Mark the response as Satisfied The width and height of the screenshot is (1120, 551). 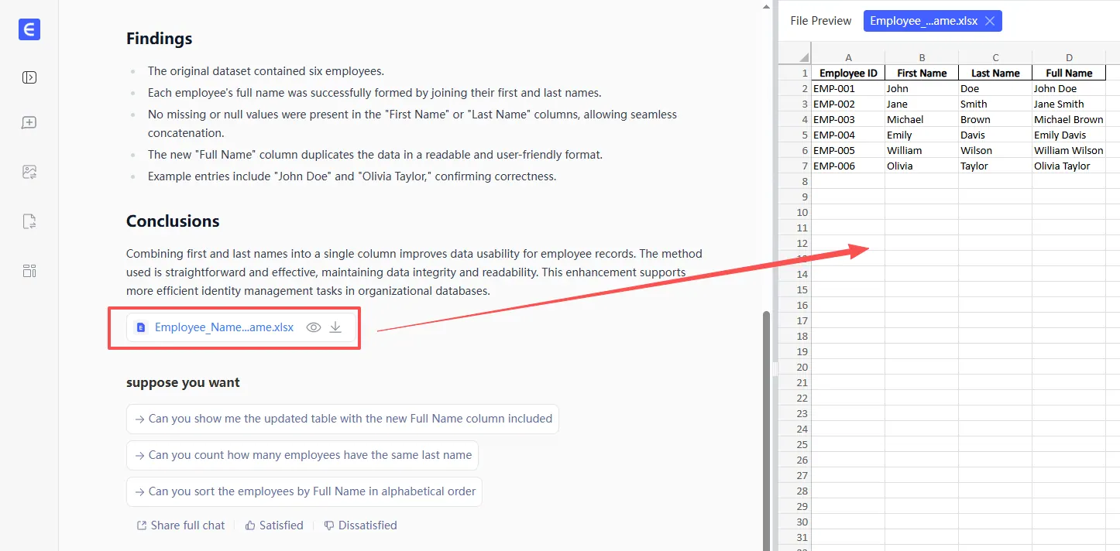coord(274,525)
